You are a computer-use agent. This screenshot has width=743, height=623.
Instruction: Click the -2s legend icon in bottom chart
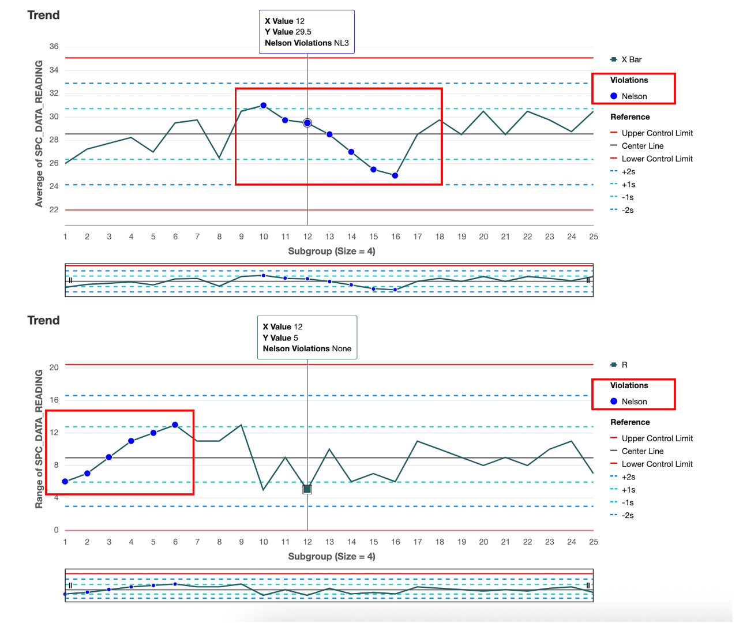point(613,515)
